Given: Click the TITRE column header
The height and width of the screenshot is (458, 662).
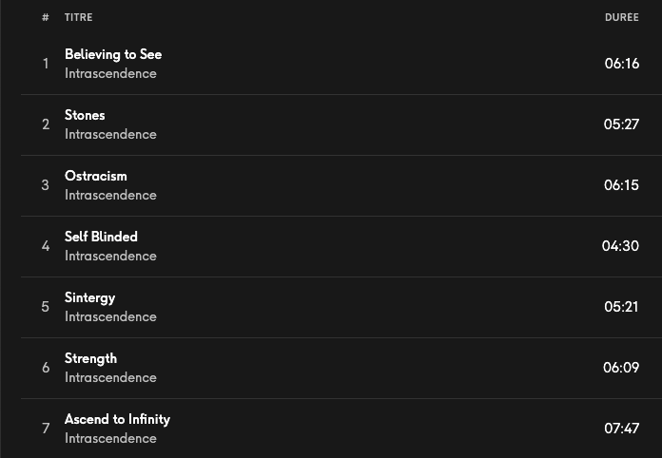Looking at the screenshot, I should (x=79, y=18).
